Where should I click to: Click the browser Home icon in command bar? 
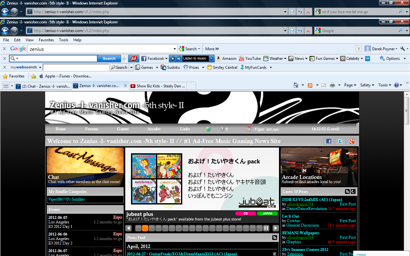(296, 85)
